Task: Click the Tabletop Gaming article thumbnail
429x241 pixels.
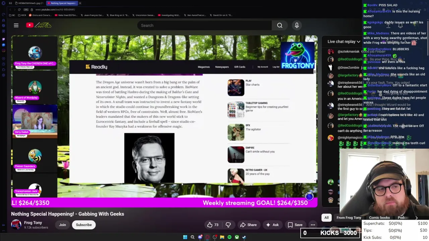Action: click(236, 110)
